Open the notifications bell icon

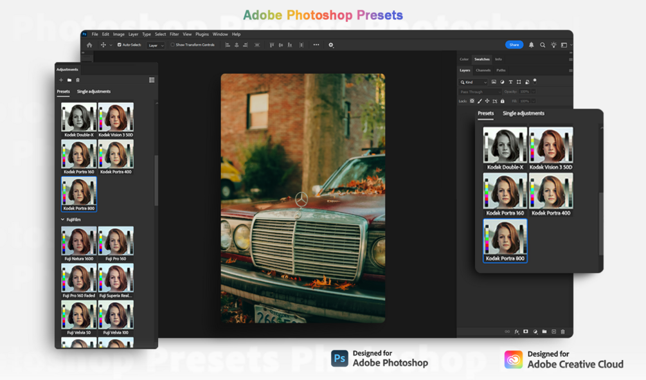coord(532,45)
